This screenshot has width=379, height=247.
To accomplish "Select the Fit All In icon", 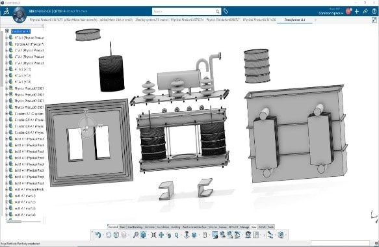I will coord(153,235).
